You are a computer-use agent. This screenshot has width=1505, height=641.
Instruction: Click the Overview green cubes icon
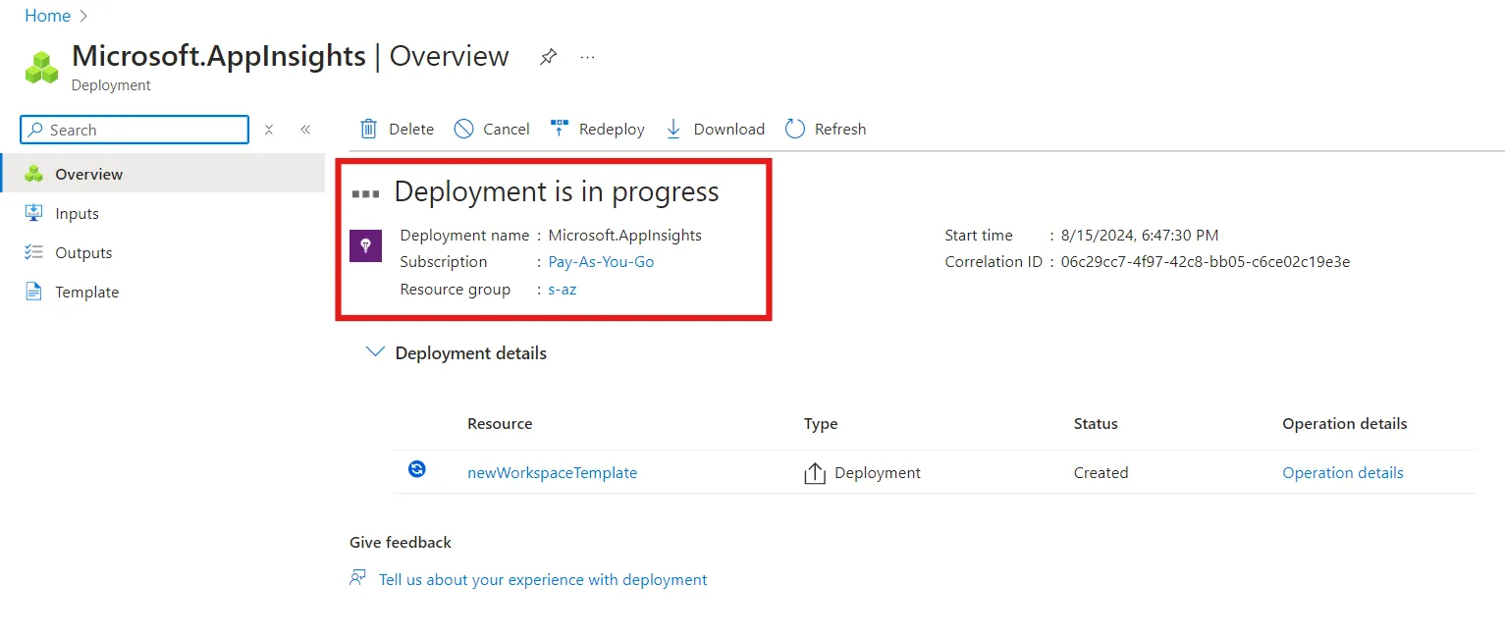(x=34, y=174)
